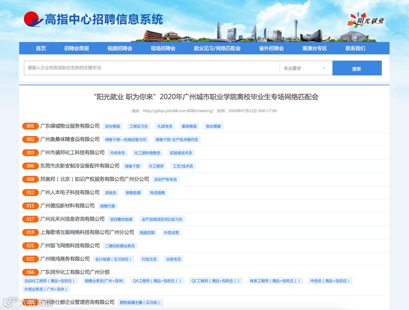Select 现场招聘会 navigation item

(163, 48)
